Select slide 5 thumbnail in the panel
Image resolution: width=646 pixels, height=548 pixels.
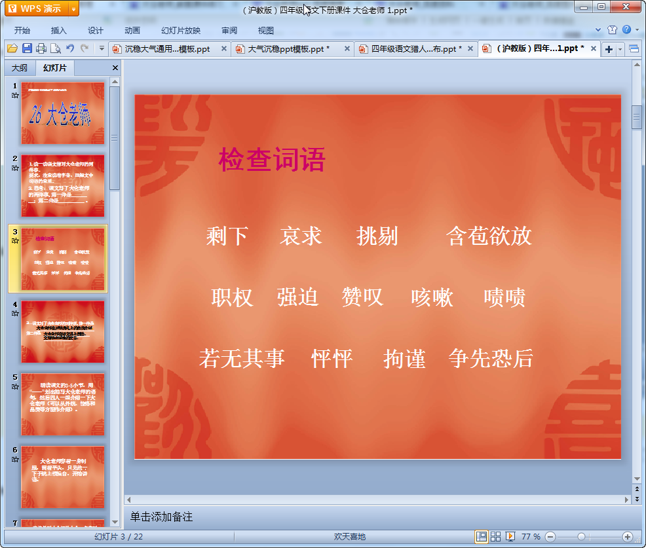[x=62, y=404]
